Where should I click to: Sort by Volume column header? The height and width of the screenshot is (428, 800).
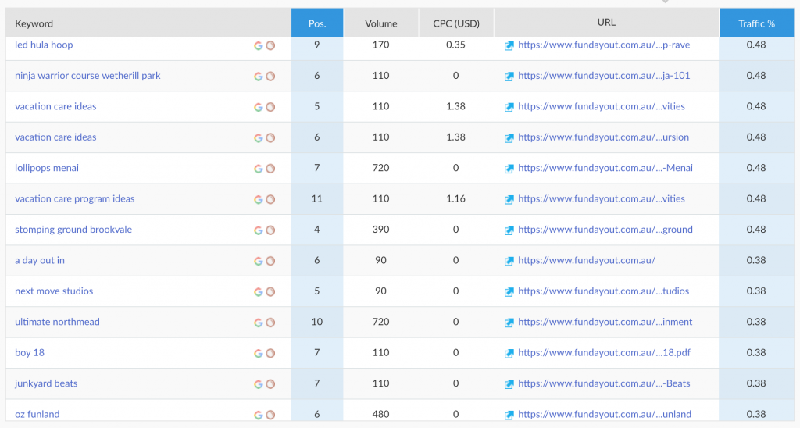tap(380, 23)
